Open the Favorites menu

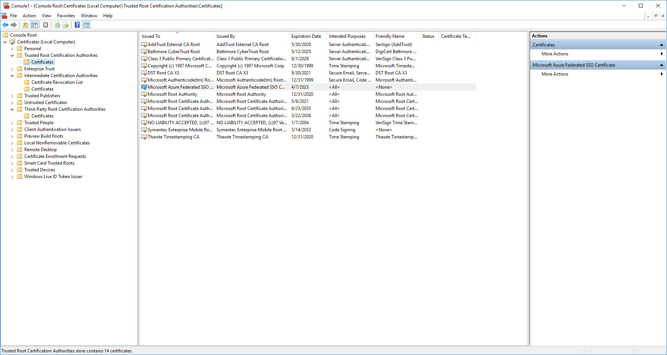[66, 15]
